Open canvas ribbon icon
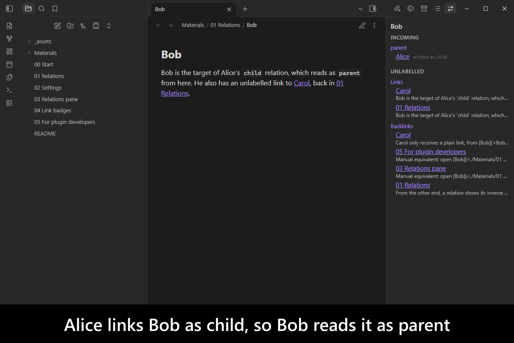Image resolution: width=514 pixels, height=343 pixels. point(9,51)
